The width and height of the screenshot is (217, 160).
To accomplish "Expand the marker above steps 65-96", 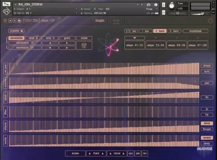I will tap(177, 38).
